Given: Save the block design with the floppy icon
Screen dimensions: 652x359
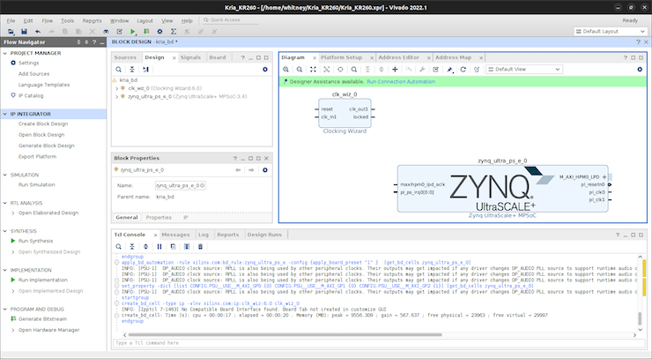Looking at the screenshot, I should point(24,32).
